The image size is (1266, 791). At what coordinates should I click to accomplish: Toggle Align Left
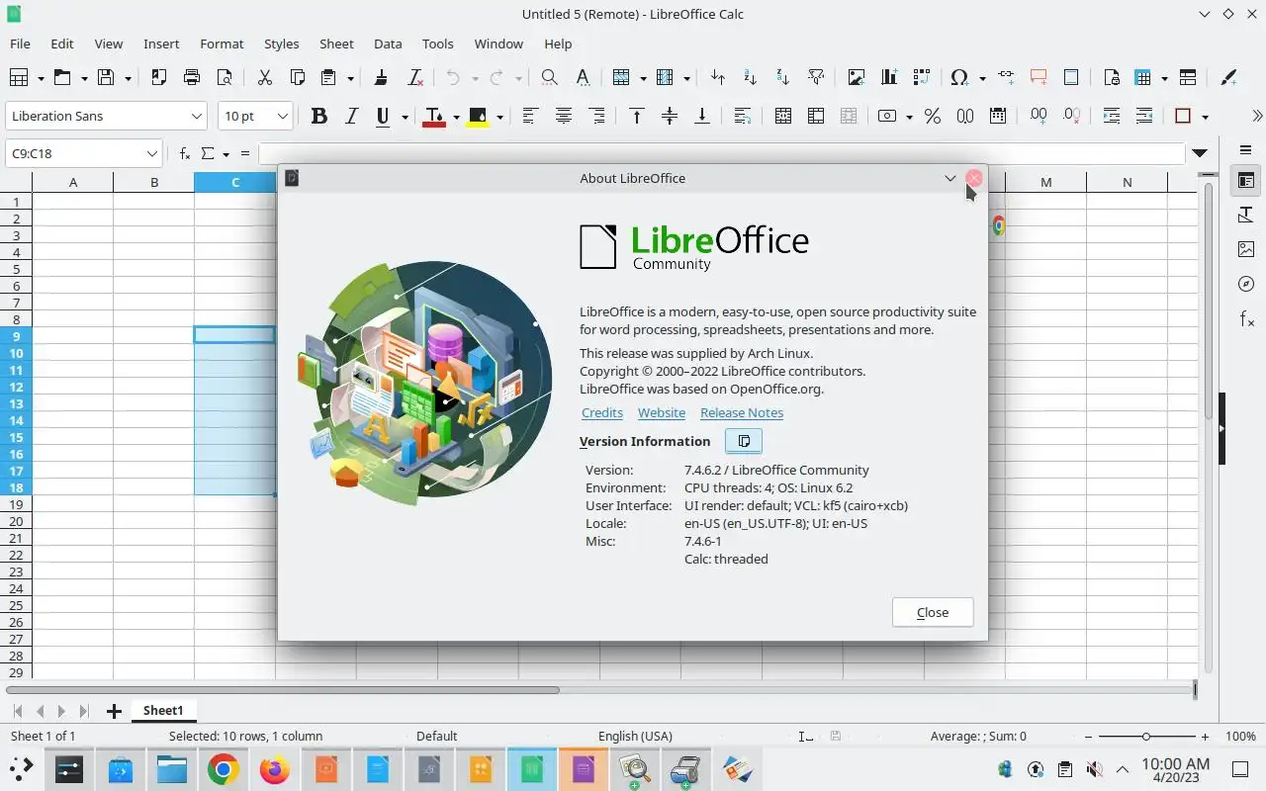(530, 117)
